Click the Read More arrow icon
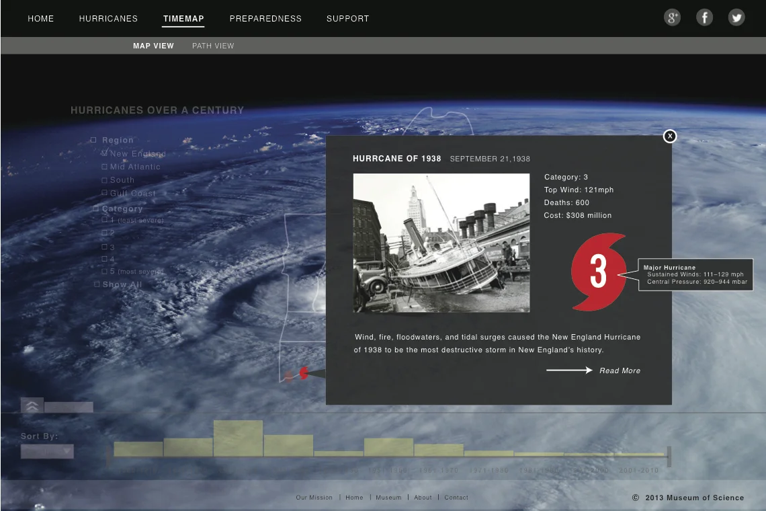This screenshot has width=766, height=511. (569, 370)
